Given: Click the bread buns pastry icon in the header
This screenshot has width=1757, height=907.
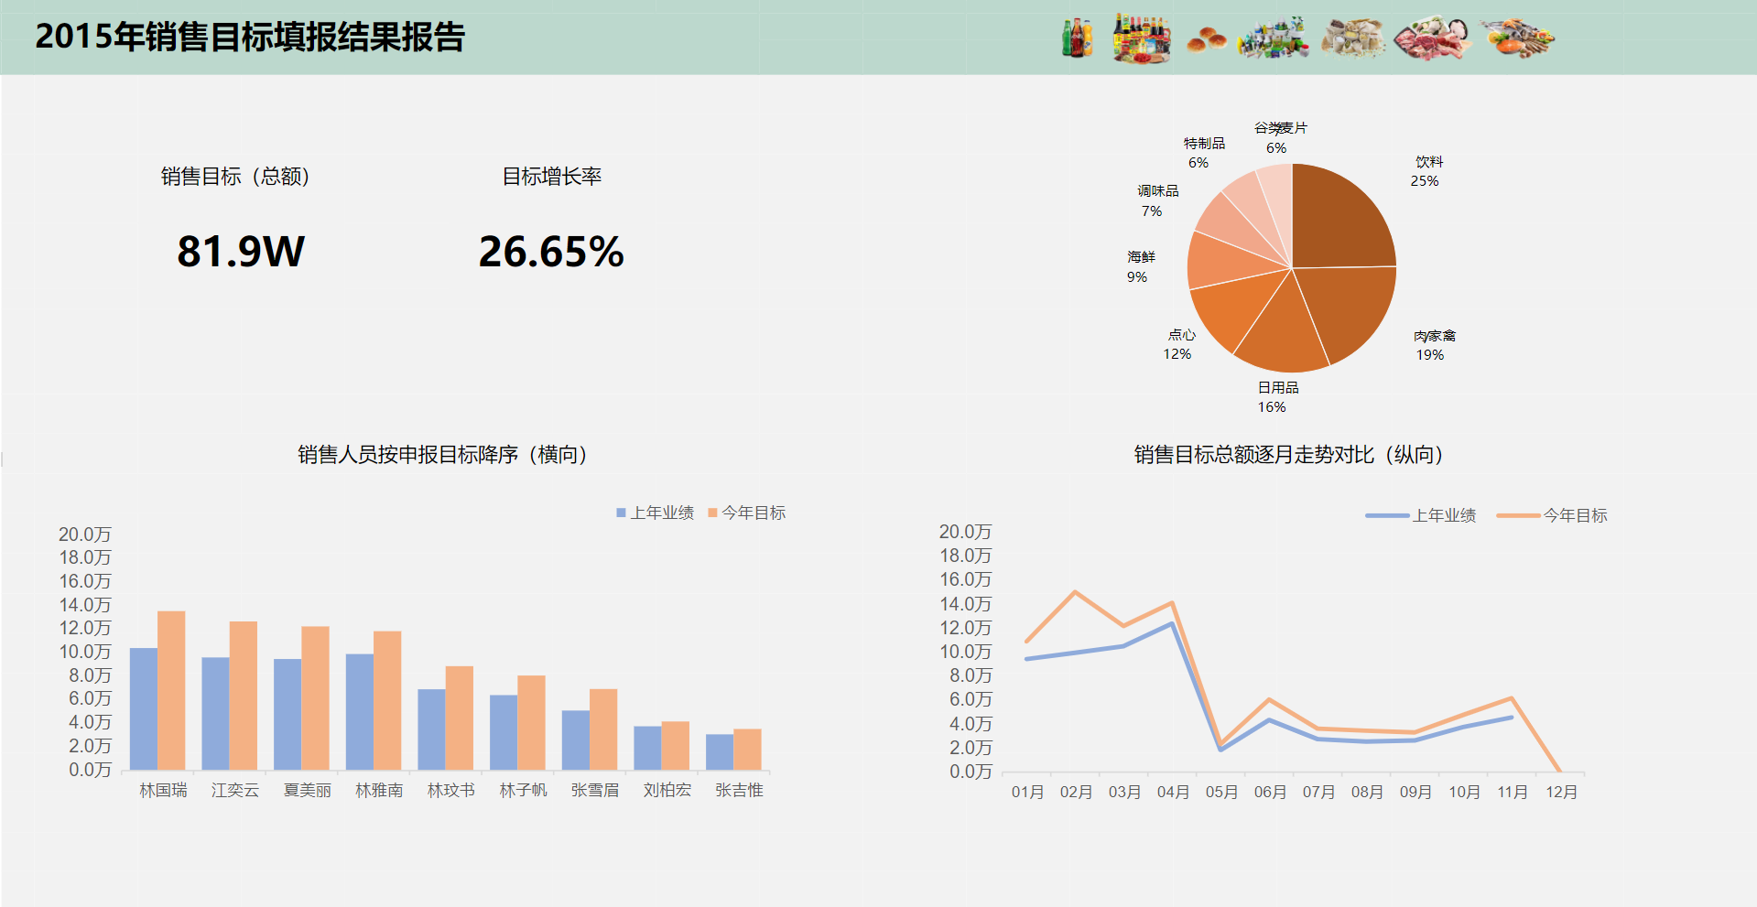Looking at the screenshot, I should coord(1207,40).
